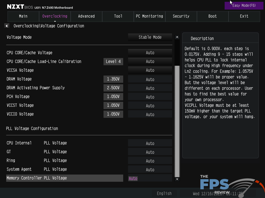Edit Memory Controller PLL Voltage value
265x198 pixels.
150,178
